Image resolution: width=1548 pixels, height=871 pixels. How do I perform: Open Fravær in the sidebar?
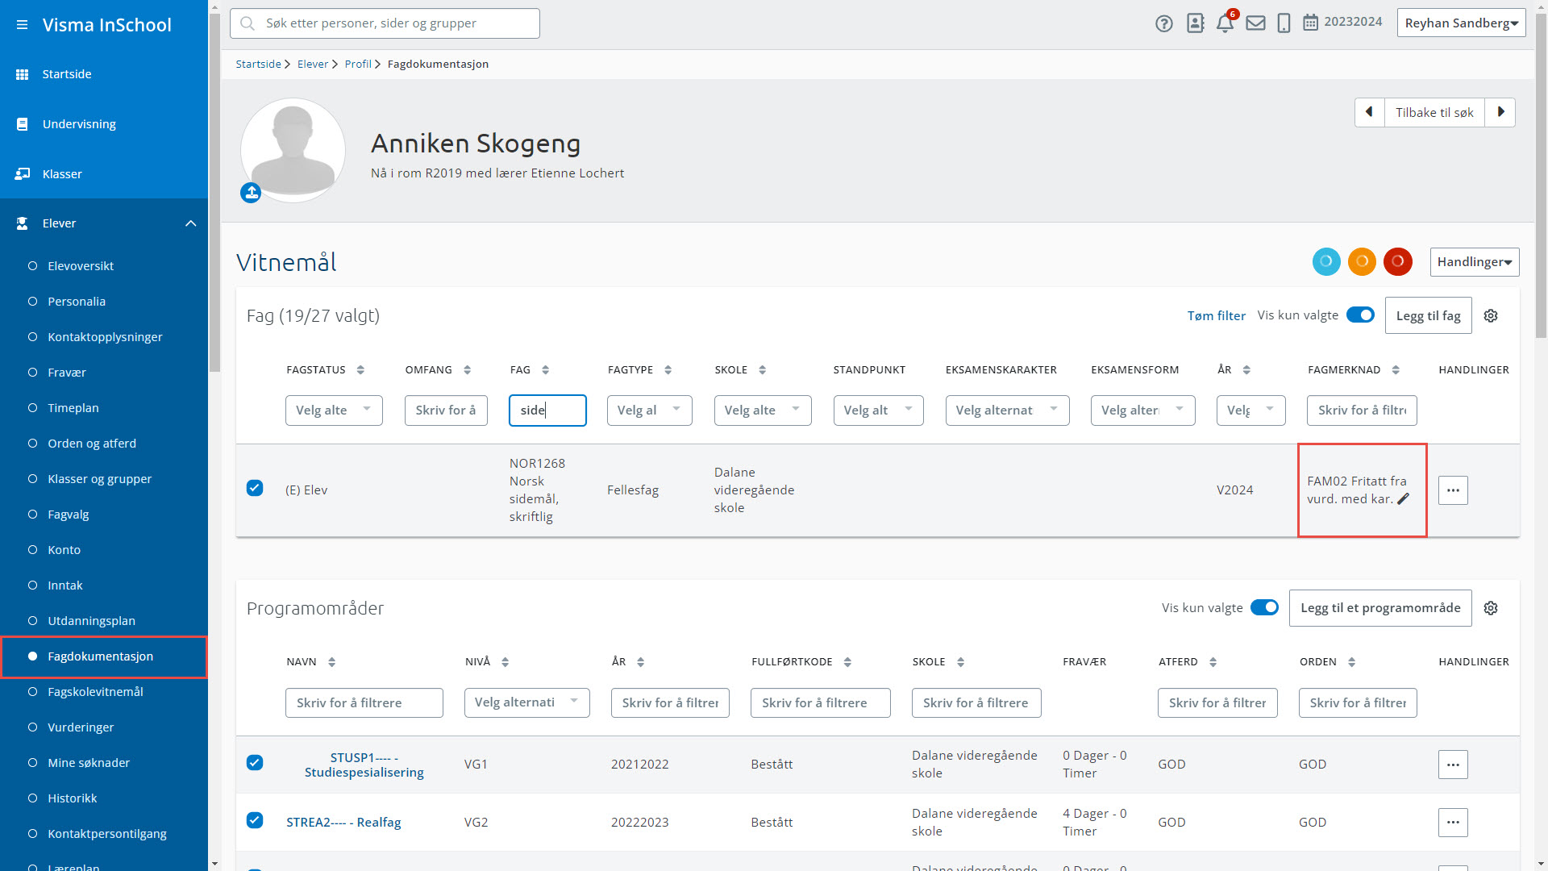[66, 373]
